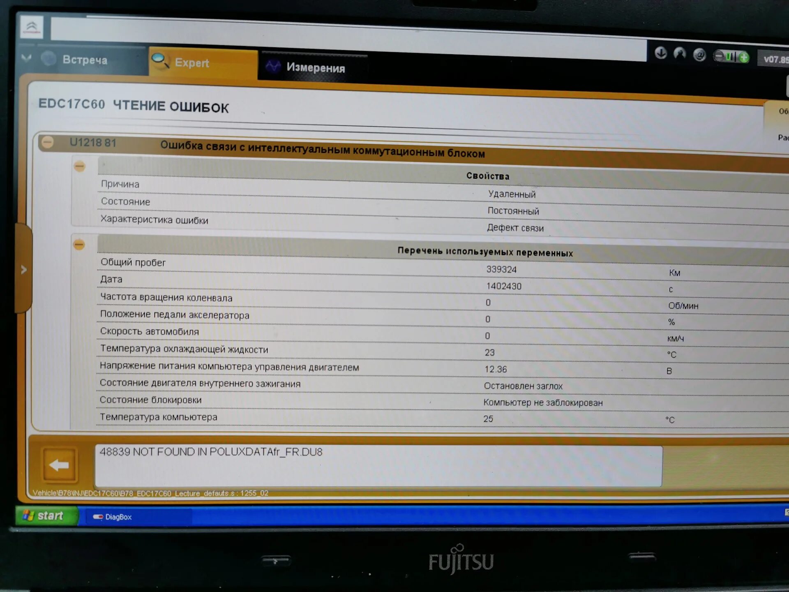This screenshot has width=789, height=592.
Task: Click the globe icon beside Встреча
Action: [x=48, y=59]
